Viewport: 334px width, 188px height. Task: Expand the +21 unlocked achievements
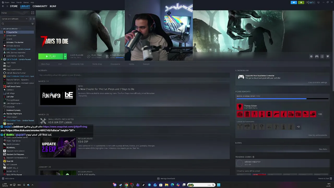click(320, 114)
